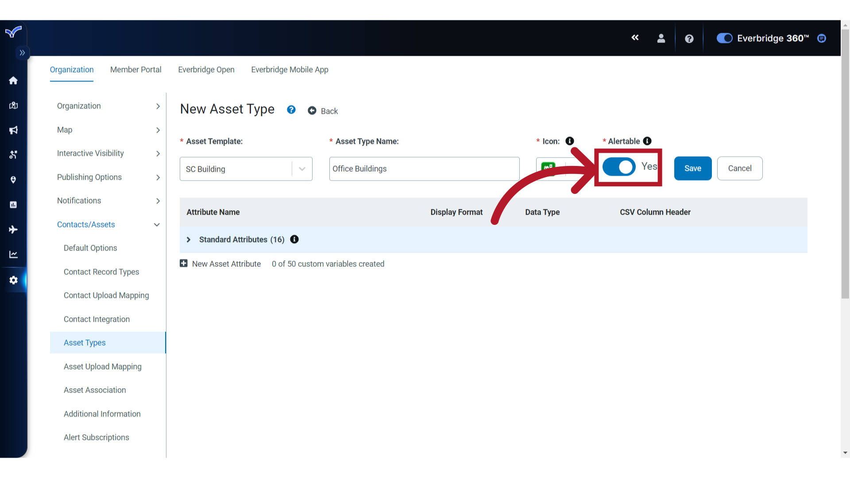The image size is (850, 478).
Task: Expand the Standard Attributes section
Action: 189,239
